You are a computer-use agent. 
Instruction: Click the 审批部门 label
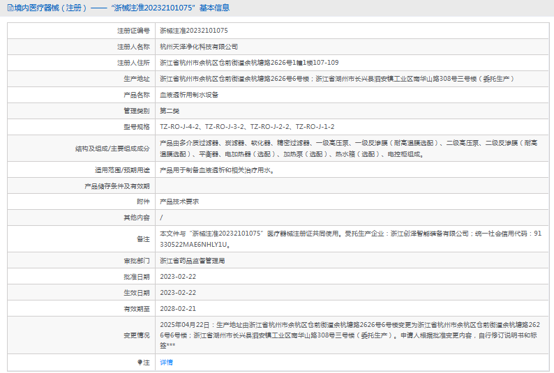(x=136, y=261)
